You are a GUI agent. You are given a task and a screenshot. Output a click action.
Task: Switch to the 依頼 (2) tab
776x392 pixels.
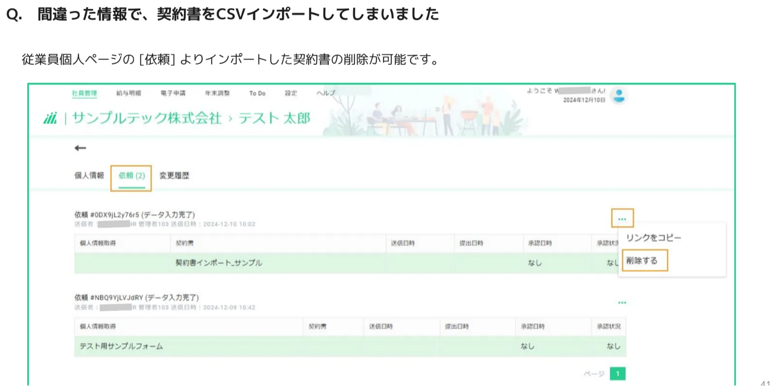[131, 175]
